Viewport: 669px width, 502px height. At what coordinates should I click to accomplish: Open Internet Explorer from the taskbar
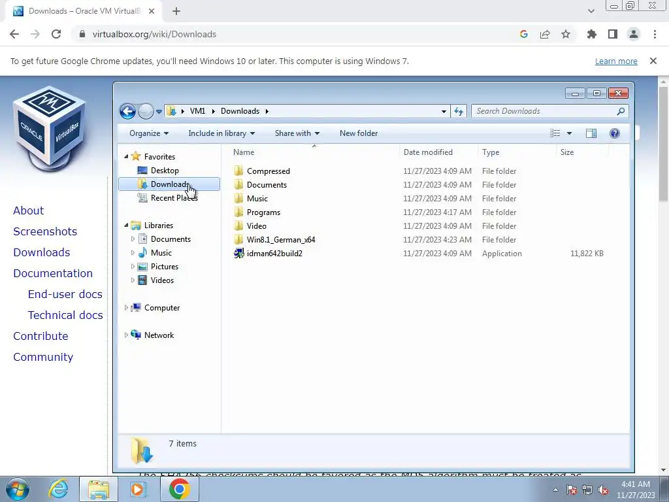pos(58,489)
